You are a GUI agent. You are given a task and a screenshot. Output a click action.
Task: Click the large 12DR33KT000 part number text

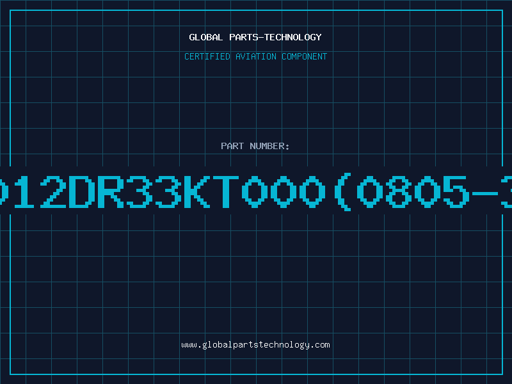pyautogui.click(x=256, y=192)
